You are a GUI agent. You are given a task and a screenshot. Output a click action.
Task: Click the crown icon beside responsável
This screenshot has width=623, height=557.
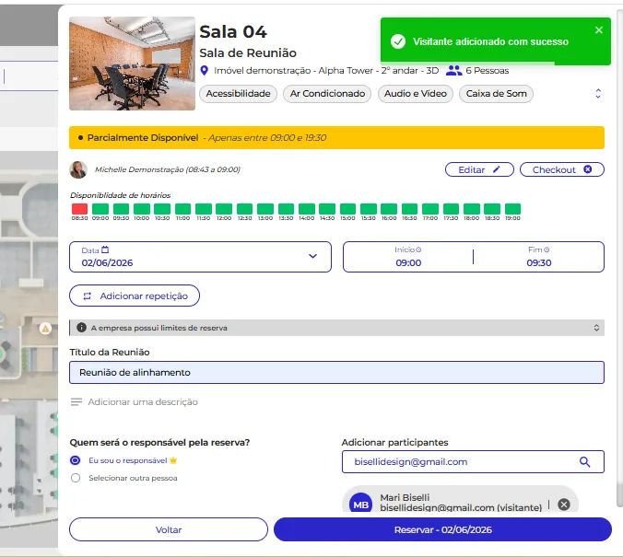(173, 460)
